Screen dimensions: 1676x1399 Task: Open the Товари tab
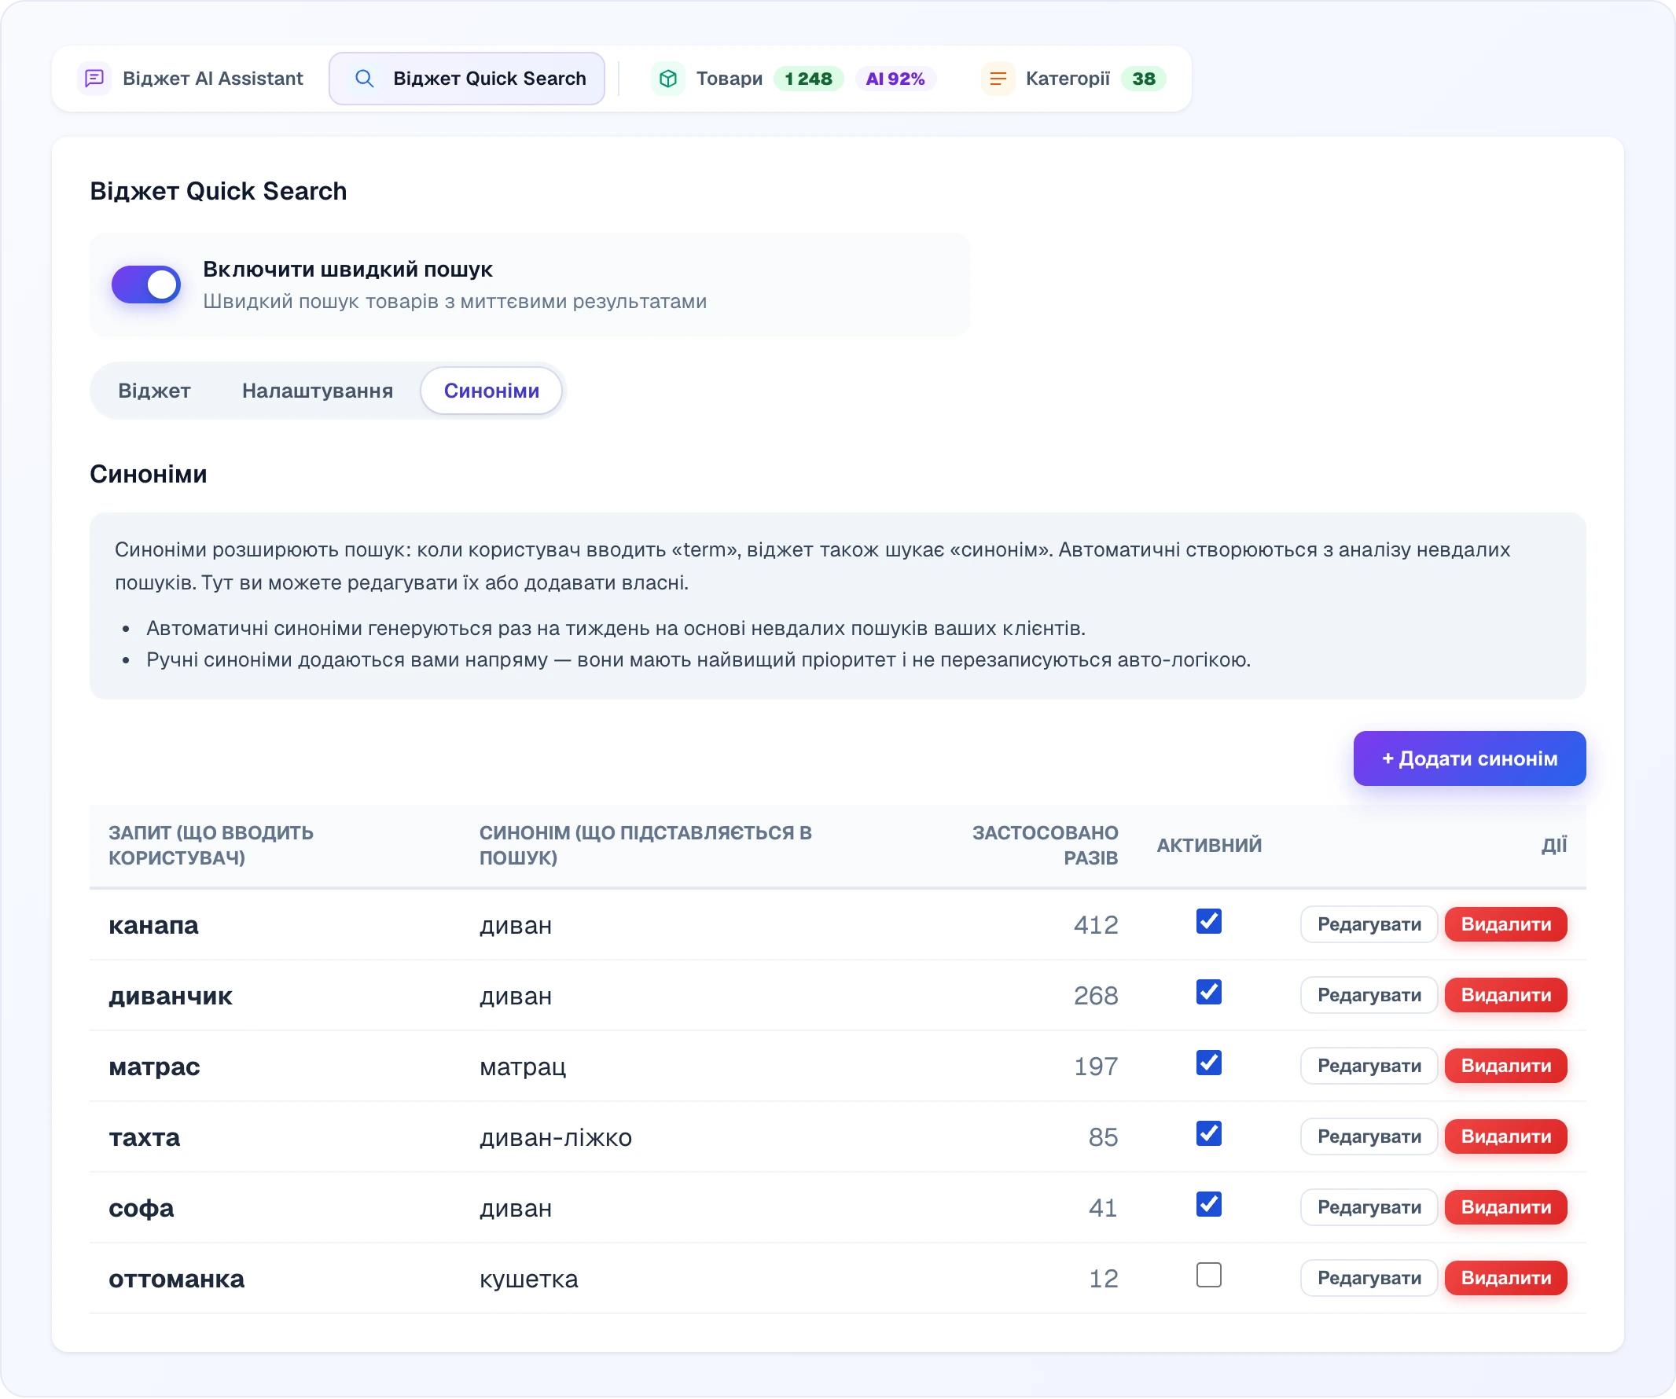tap(793, 79)
